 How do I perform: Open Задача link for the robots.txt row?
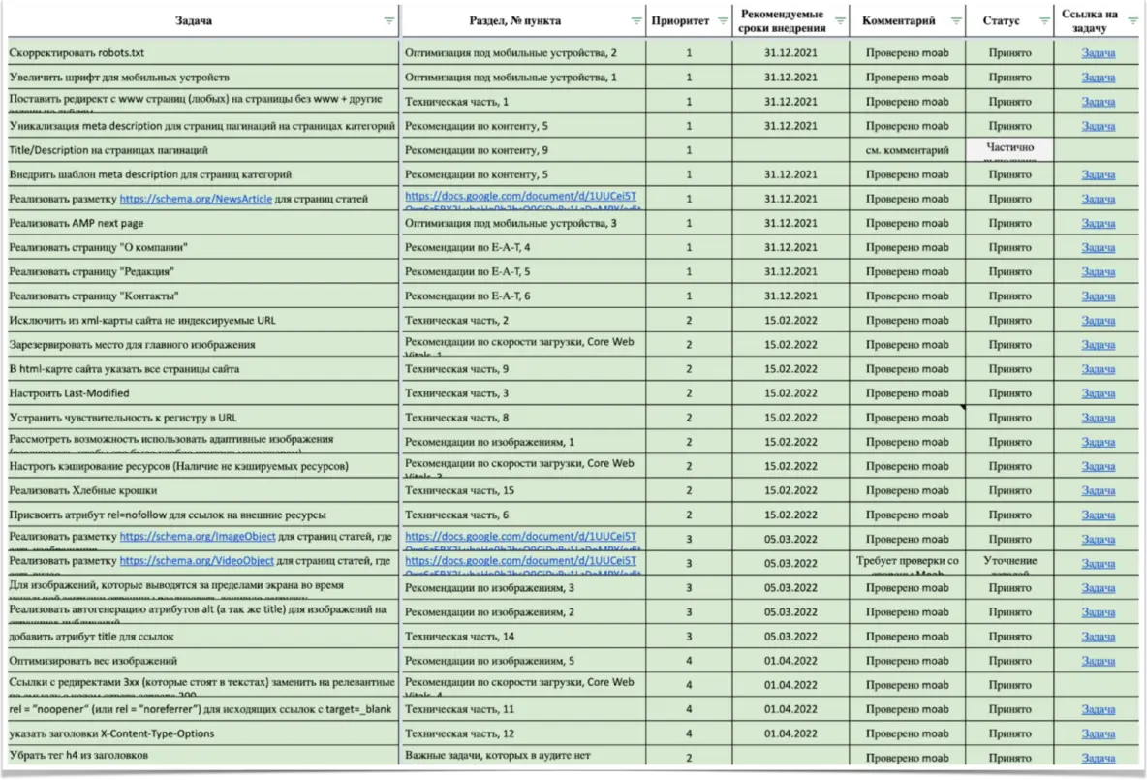point(1098,53)
